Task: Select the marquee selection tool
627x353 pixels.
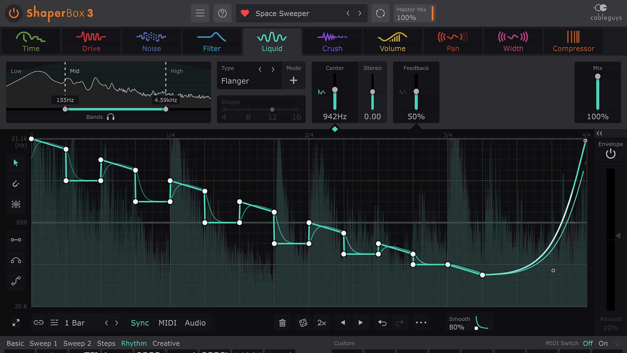Action: tap(16, 204)
